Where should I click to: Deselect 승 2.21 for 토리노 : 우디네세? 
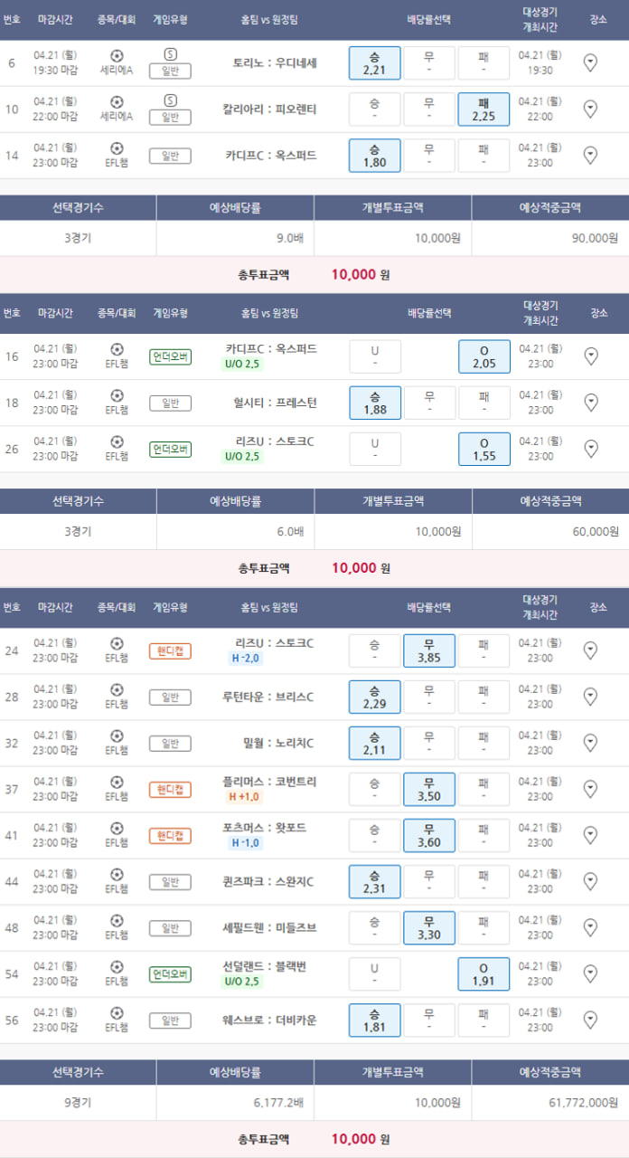point(374,62)
